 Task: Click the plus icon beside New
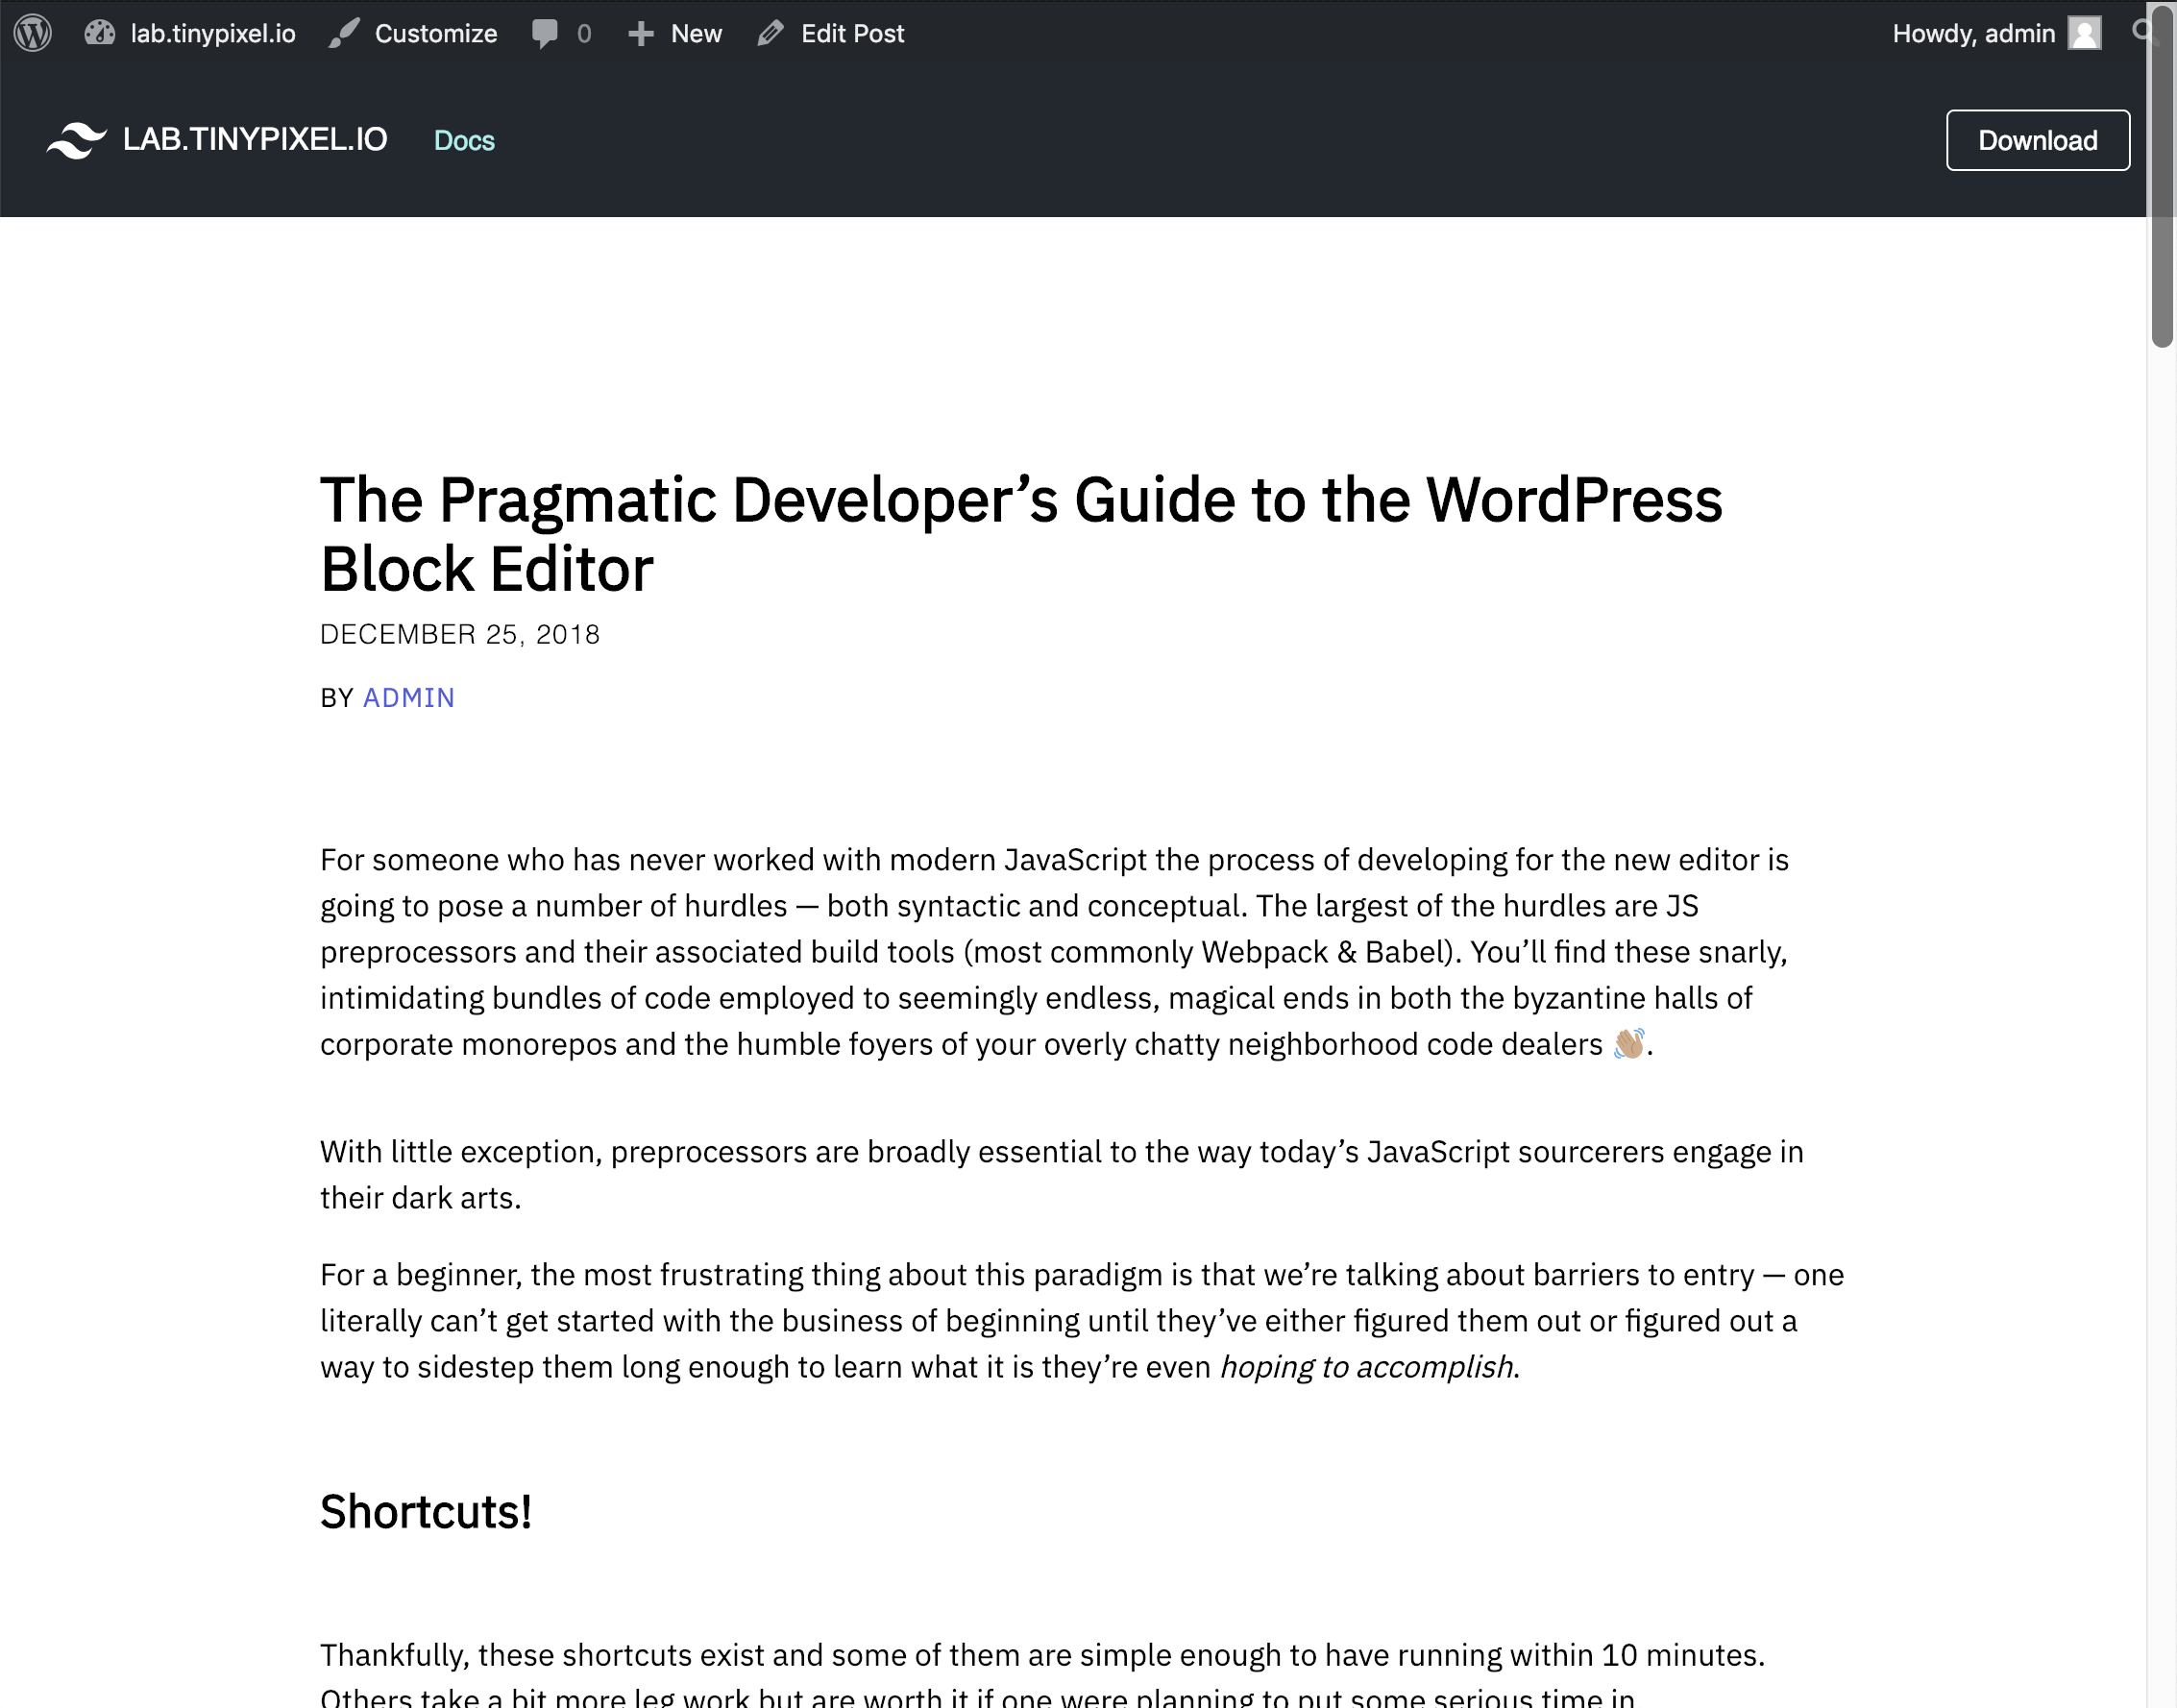pyautogui.click(x=641, y=34)
